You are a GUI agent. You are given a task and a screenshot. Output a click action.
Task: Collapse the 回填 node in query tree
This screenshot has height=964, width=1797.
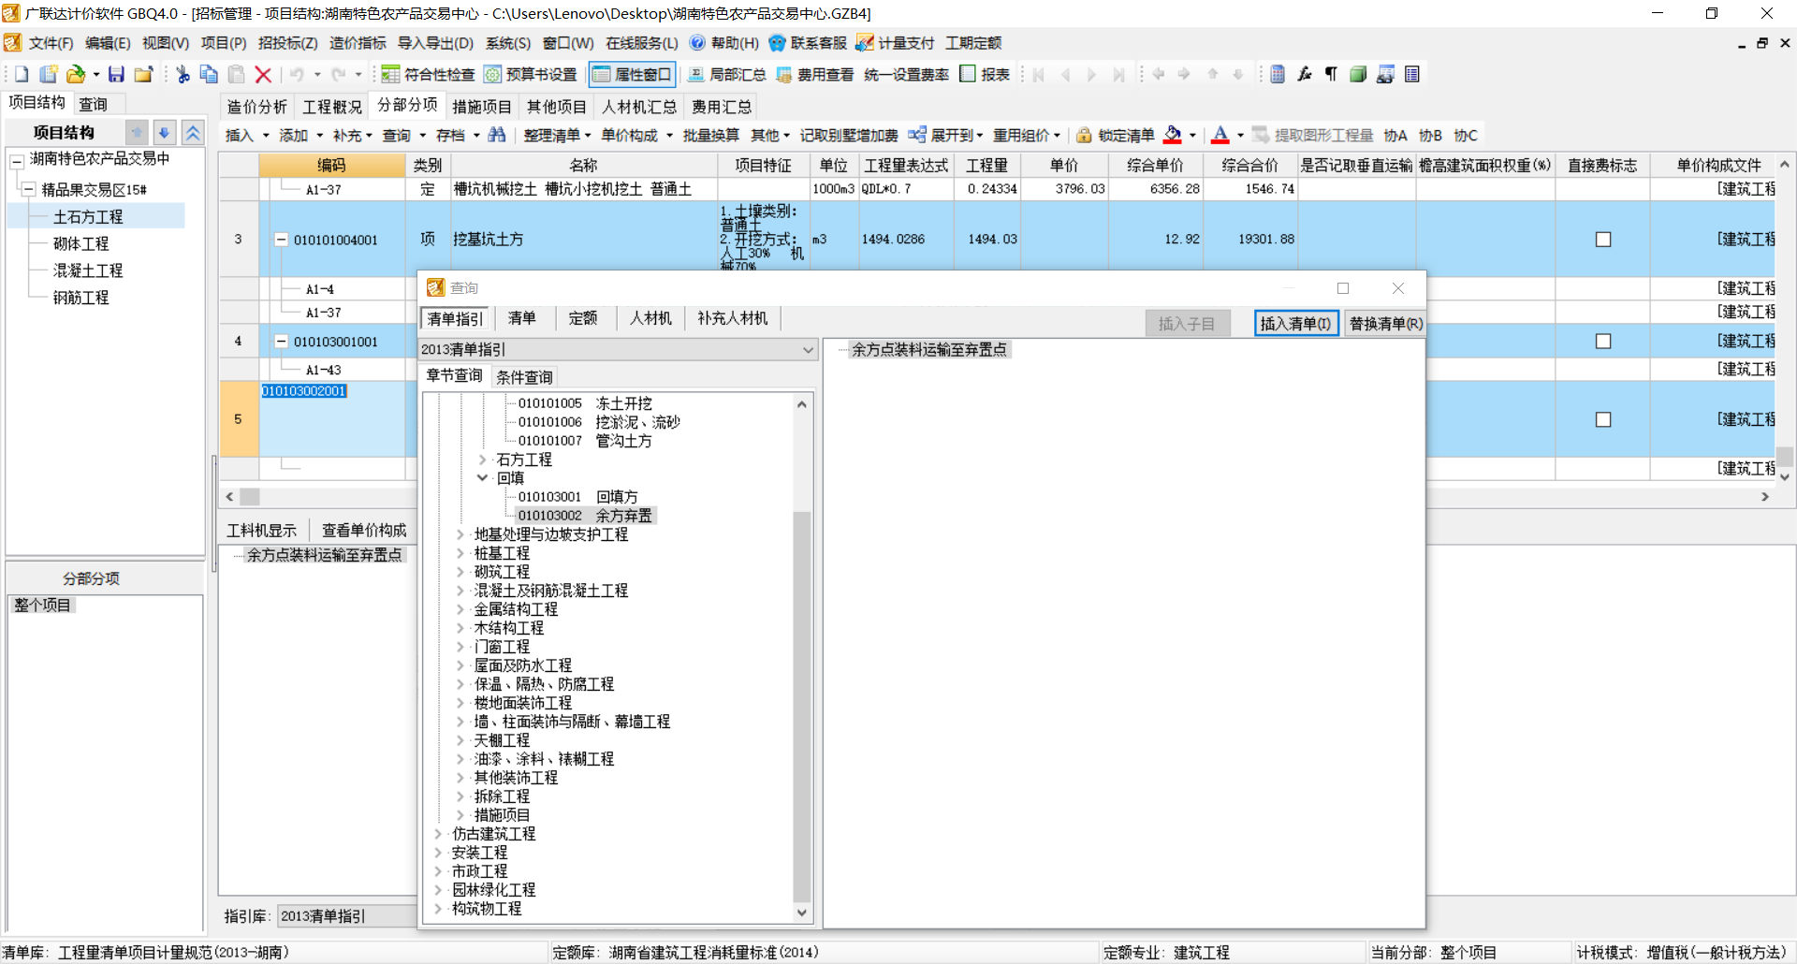tap(483, 478)
